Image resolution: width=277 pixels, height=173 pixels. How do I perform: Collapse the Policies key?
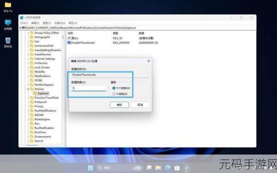[28, 89]
